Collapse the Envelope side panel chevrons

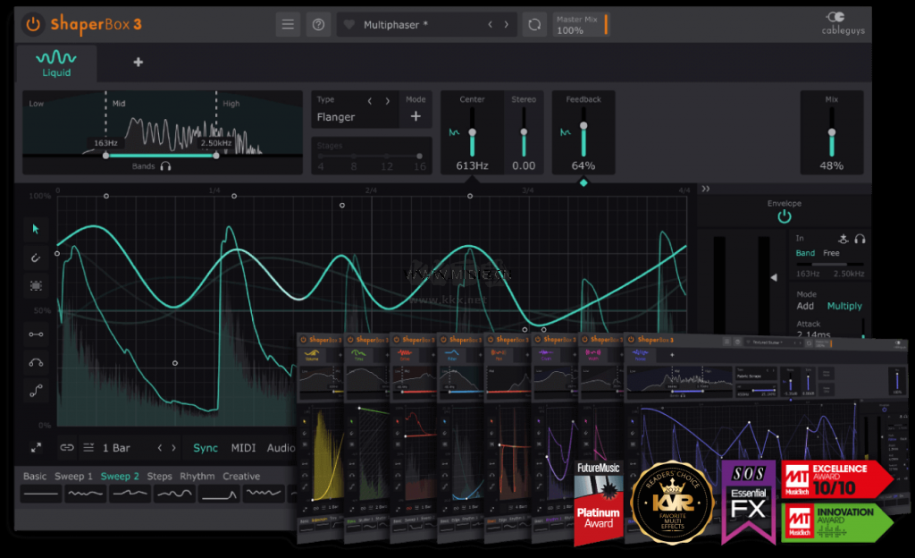tap(705, 189)
